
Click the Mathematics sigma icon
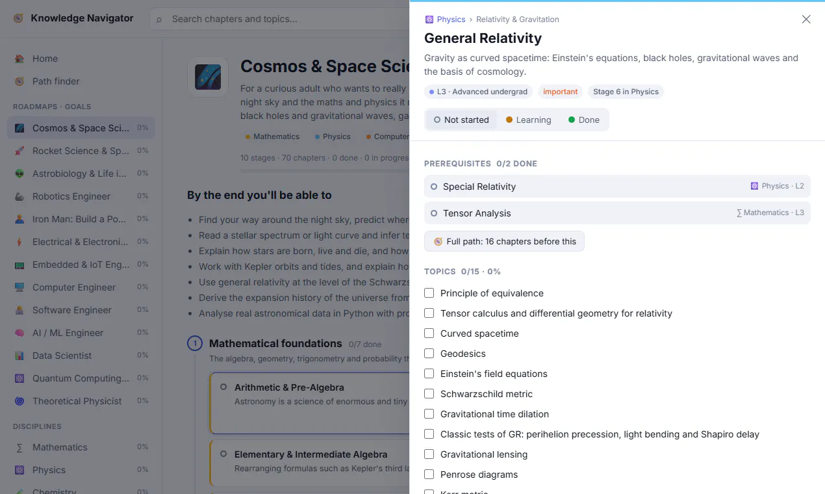click(x=19, y=447)
